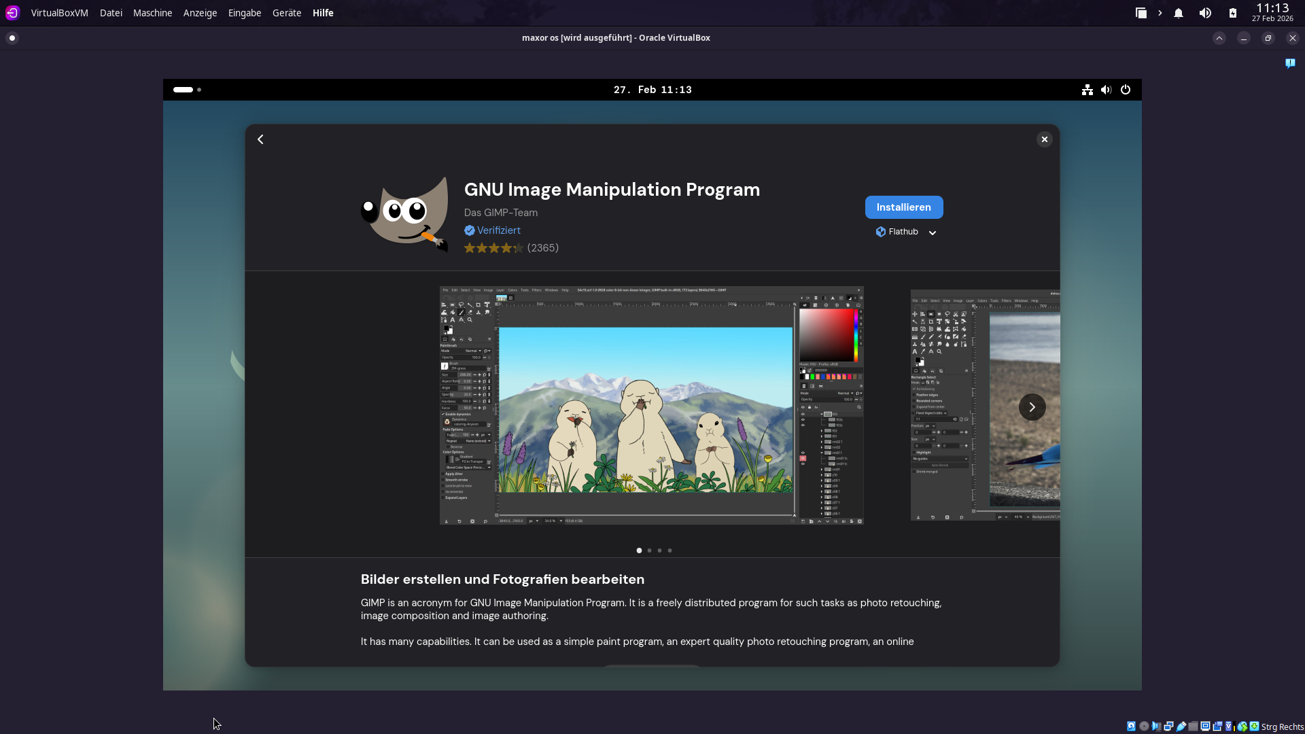
Task: Expand the Flathub source dropdown
Action: click(933, 232)
